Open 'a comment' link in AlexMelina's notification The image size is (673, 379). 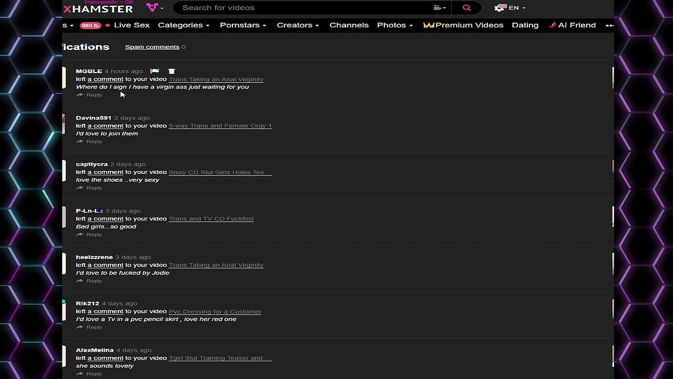[x=105, y=358]
